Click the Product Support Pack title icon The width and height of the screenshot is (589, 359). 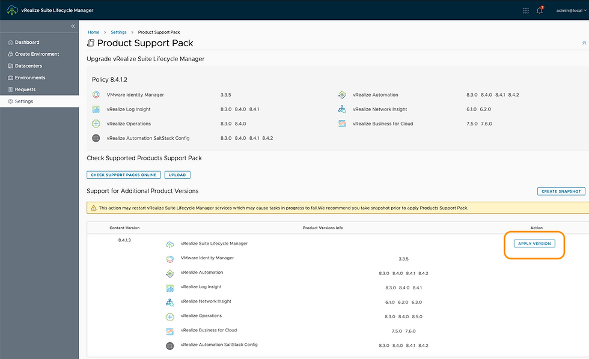coord(91,43)
